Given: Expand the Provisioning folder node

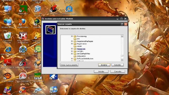Looking at the screenshot, I should pyautogui.click(x=72, y=36).
